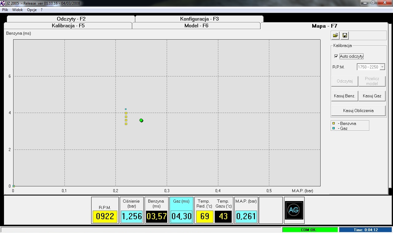Image resolution: width=393 pixels, height=233 pixels.
Task: Open the Opcje menu
Action: click(32, 10)
